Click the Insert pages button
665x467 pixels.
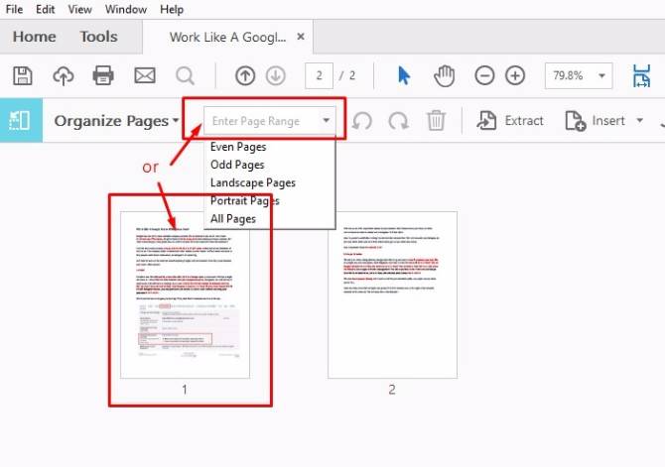point(595,121)
